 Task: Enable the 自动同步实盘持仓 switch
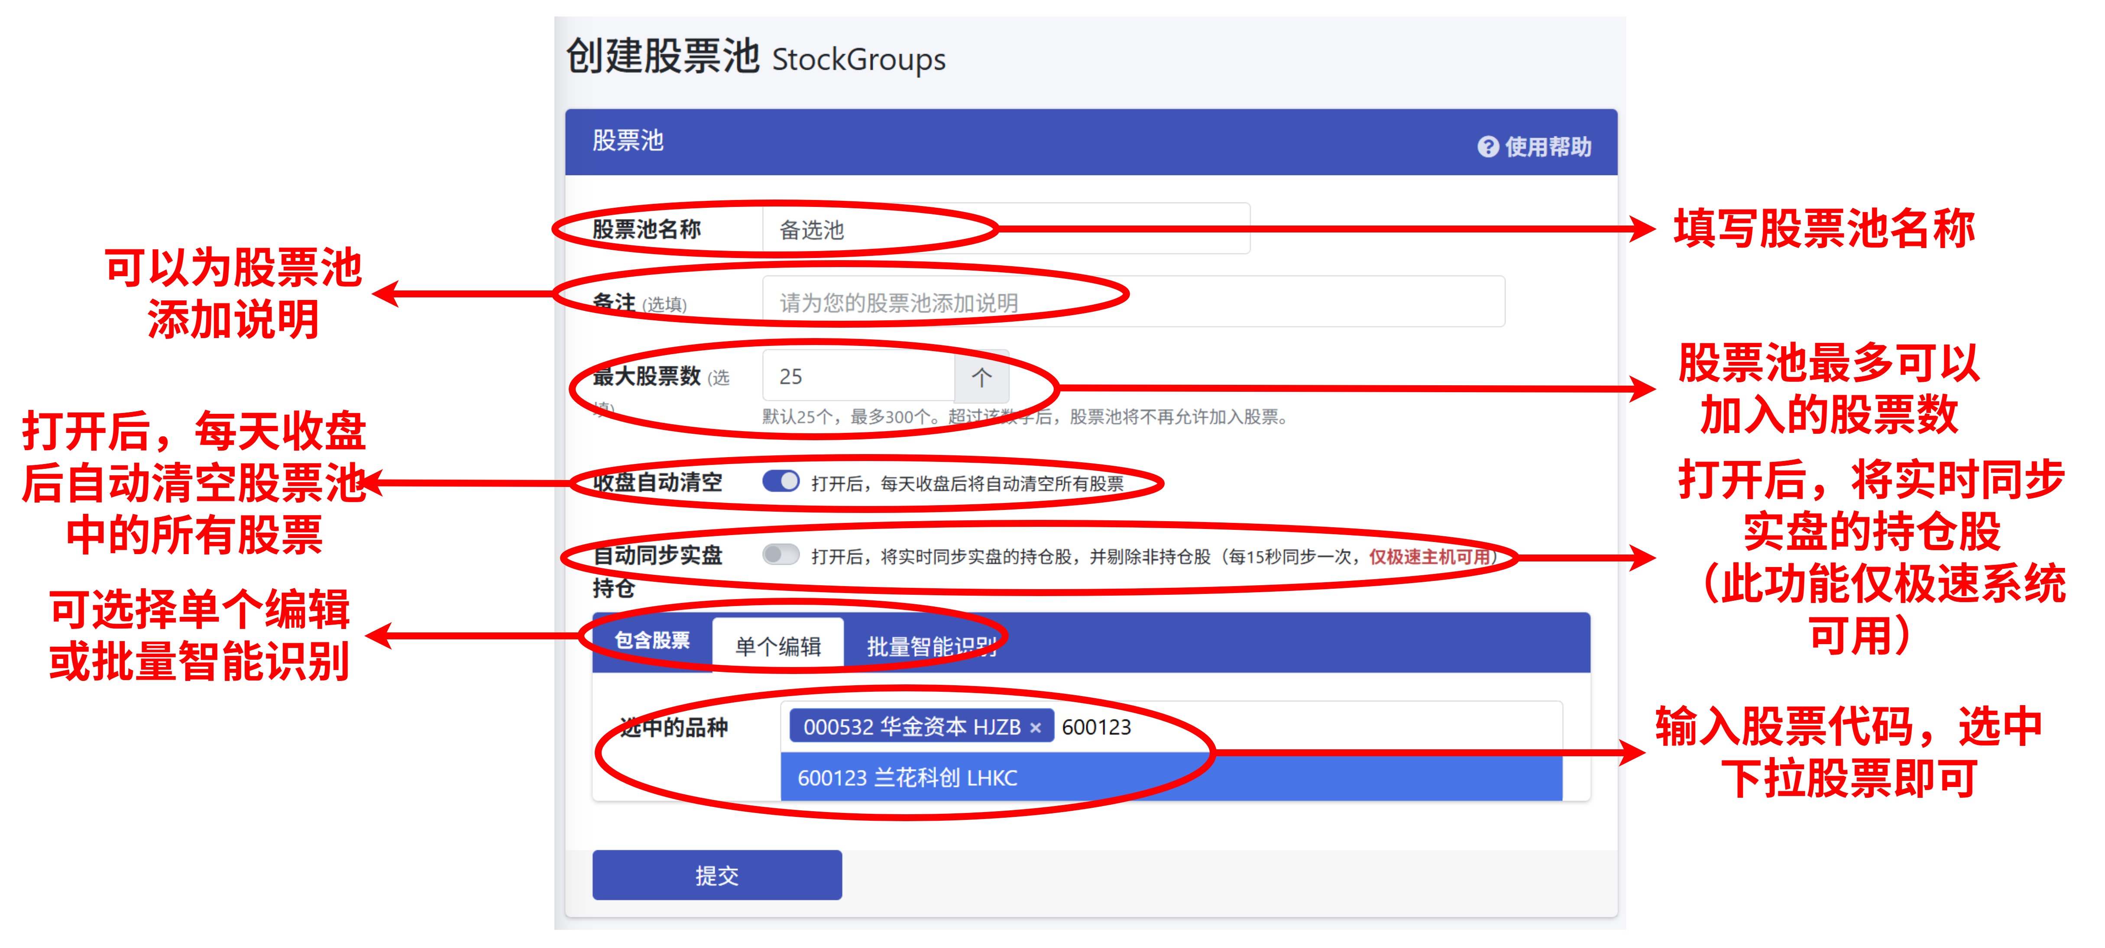[x=780, y=555]
